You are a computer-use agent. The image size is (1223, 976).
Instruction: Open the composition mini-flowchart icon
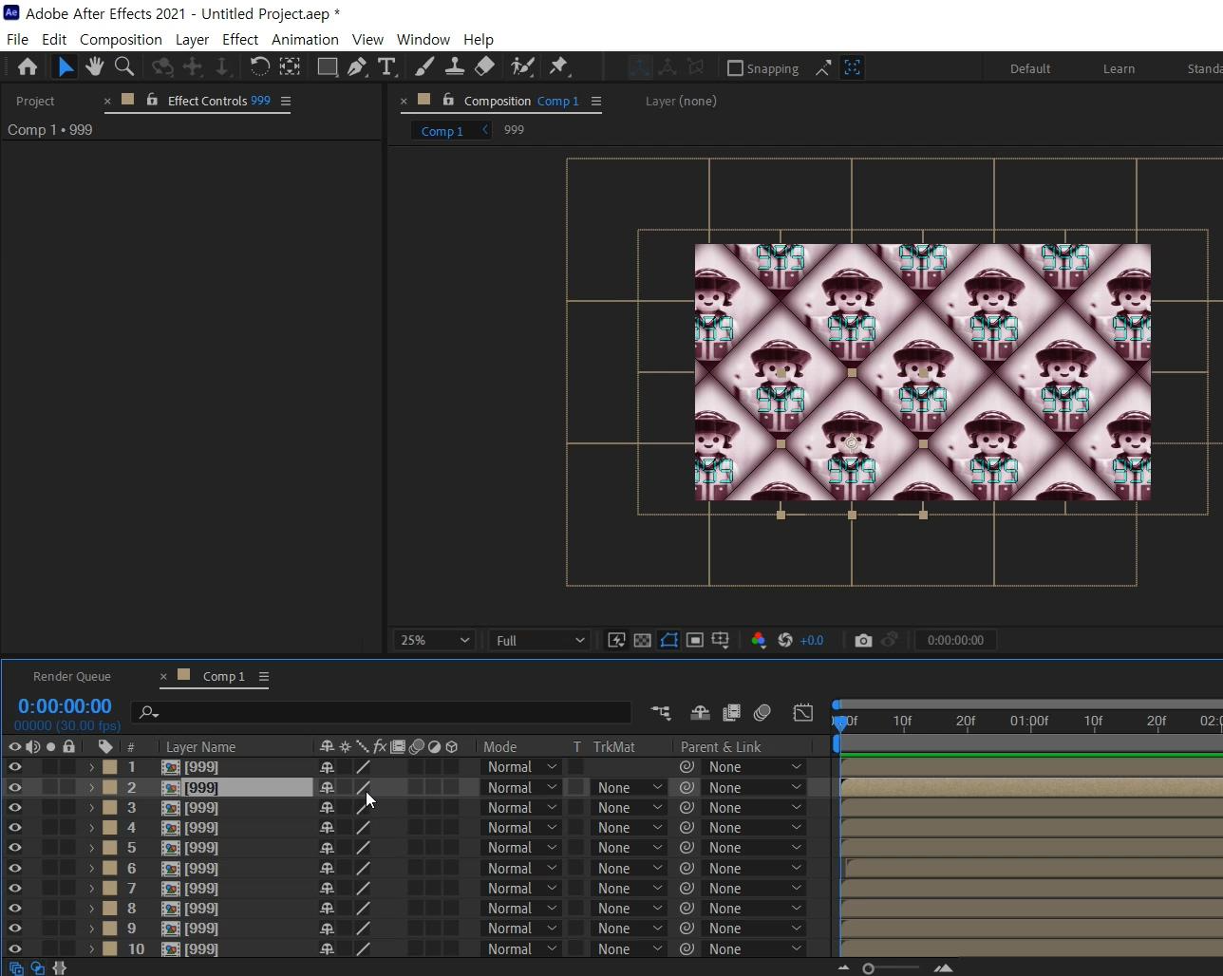661,712
